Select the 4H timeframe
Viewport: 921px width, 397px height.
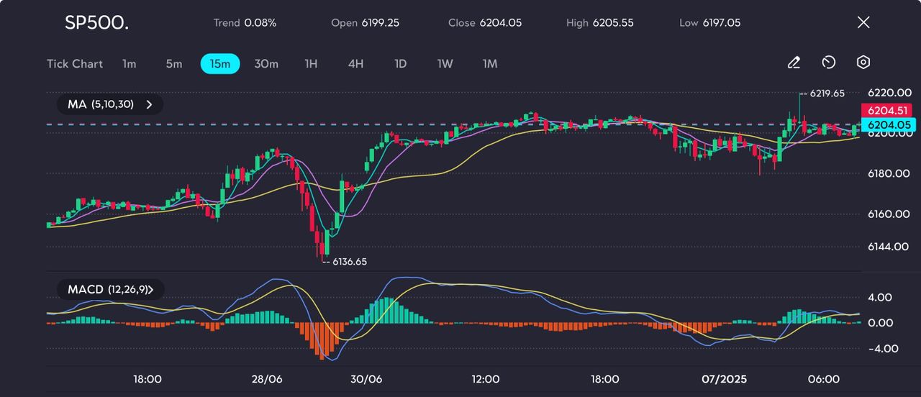pyautogui.click(x=355, y=64)
